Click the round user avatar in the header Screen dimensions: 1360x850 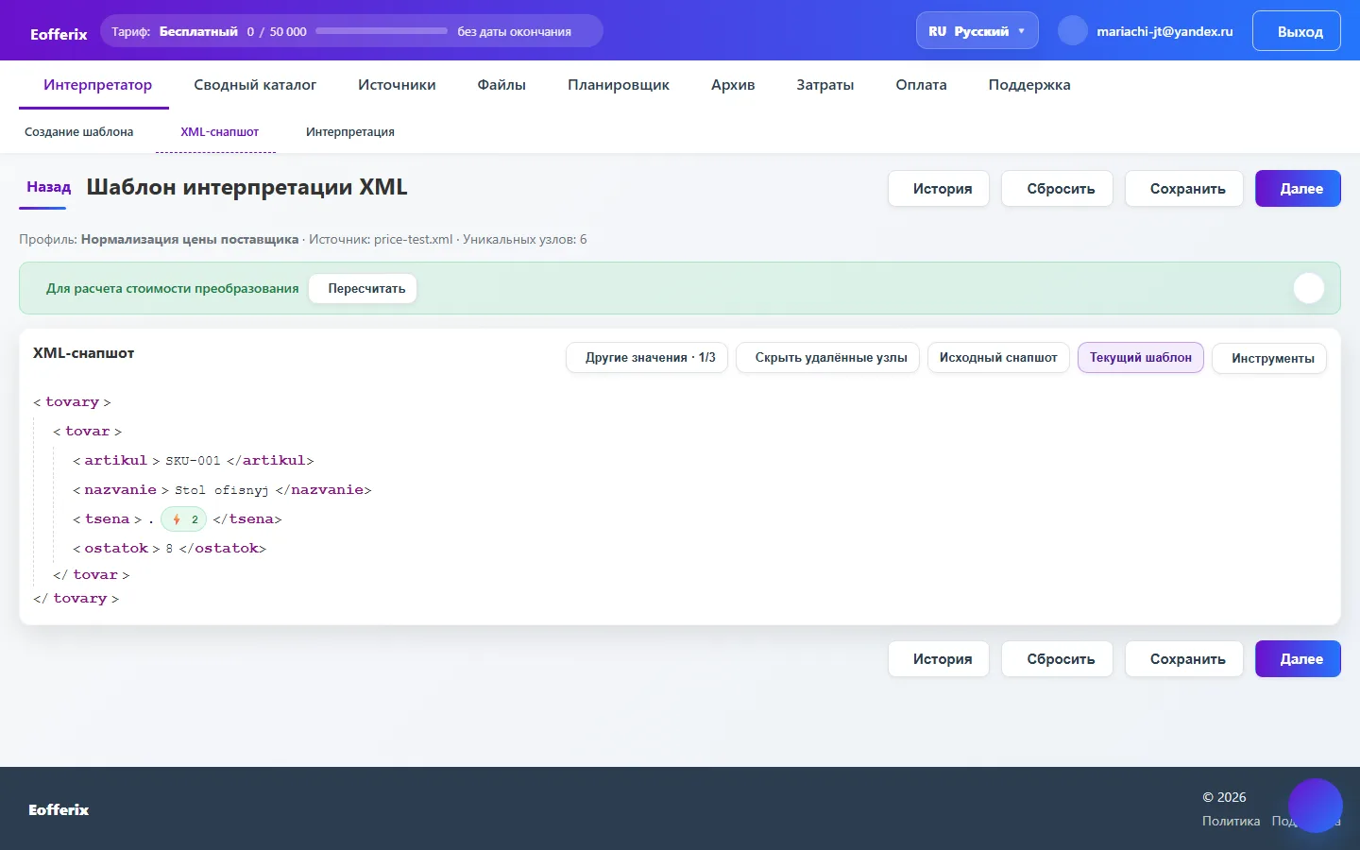tap(1072, 31)
